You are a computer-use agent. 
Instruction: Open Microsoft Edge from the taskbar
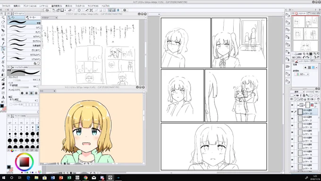(x=28, y=178)
